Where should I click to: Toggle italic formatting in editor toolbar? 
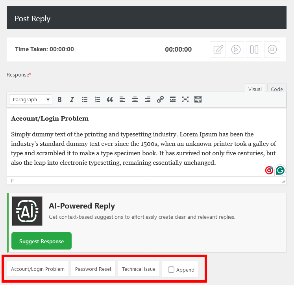[72, 100]
